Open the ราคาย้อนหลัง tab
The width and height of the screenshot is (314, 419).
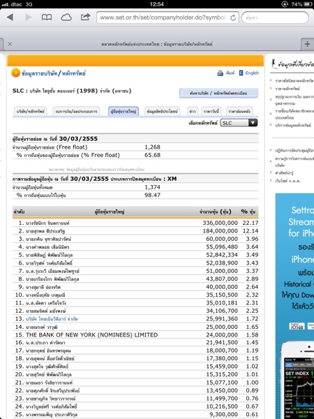tap(239, 111)
